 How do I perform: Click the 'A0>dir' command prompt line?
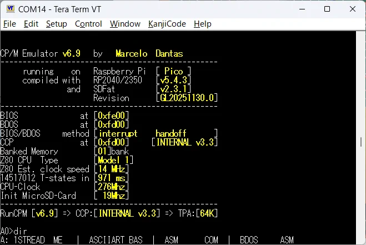click(13, 231)
